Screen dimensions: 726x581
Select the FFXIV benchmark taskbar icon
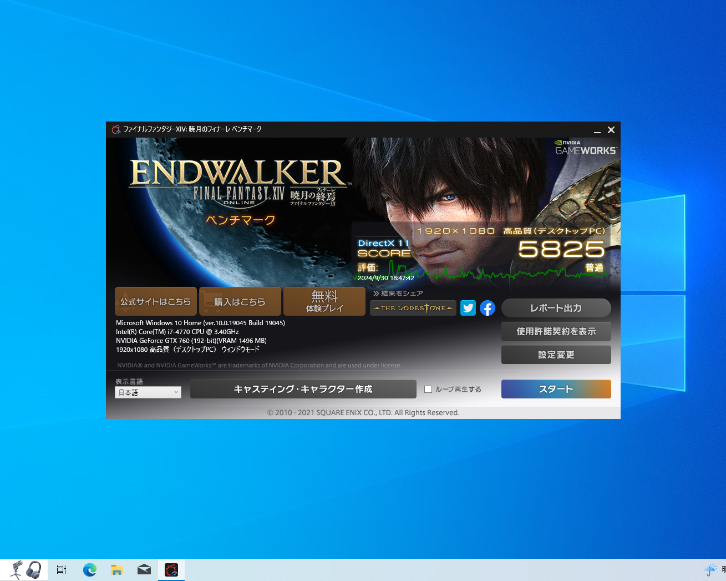171,570
